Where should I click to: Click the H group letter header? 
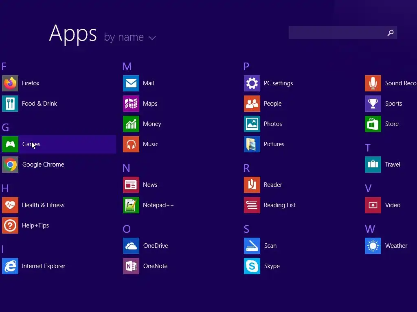coord(5,188)
